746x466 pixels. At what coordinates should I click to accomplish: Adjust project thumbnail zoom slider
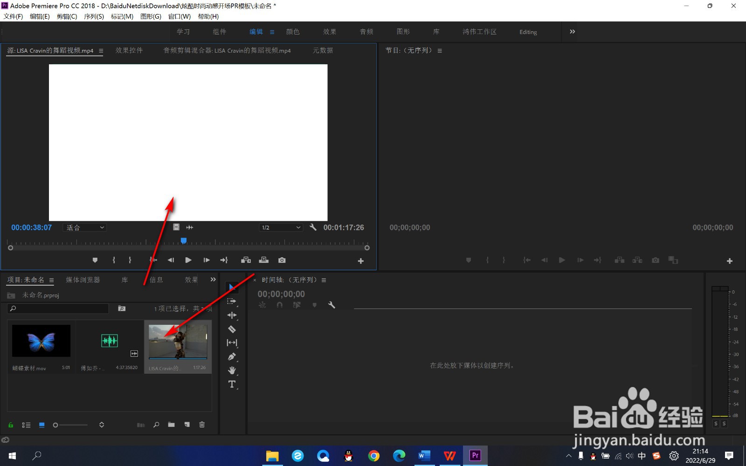click(70, 425)
